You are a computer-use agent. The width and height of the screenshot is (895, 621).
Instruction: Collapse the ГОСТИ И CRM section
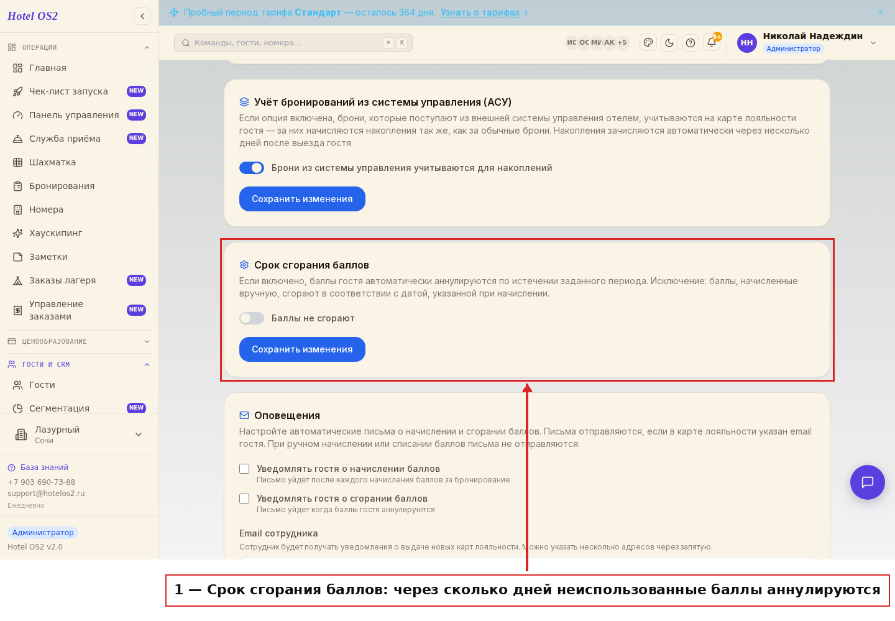(x=79, y=364)
